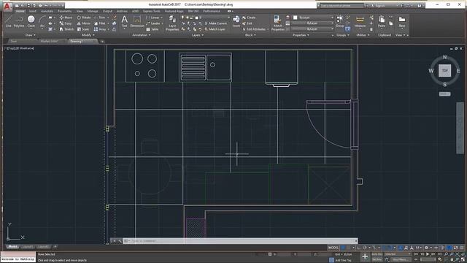The height and width of the screenshot is (263, 467).
Task: Expand the Block panel
Action: tap(250, 35)
